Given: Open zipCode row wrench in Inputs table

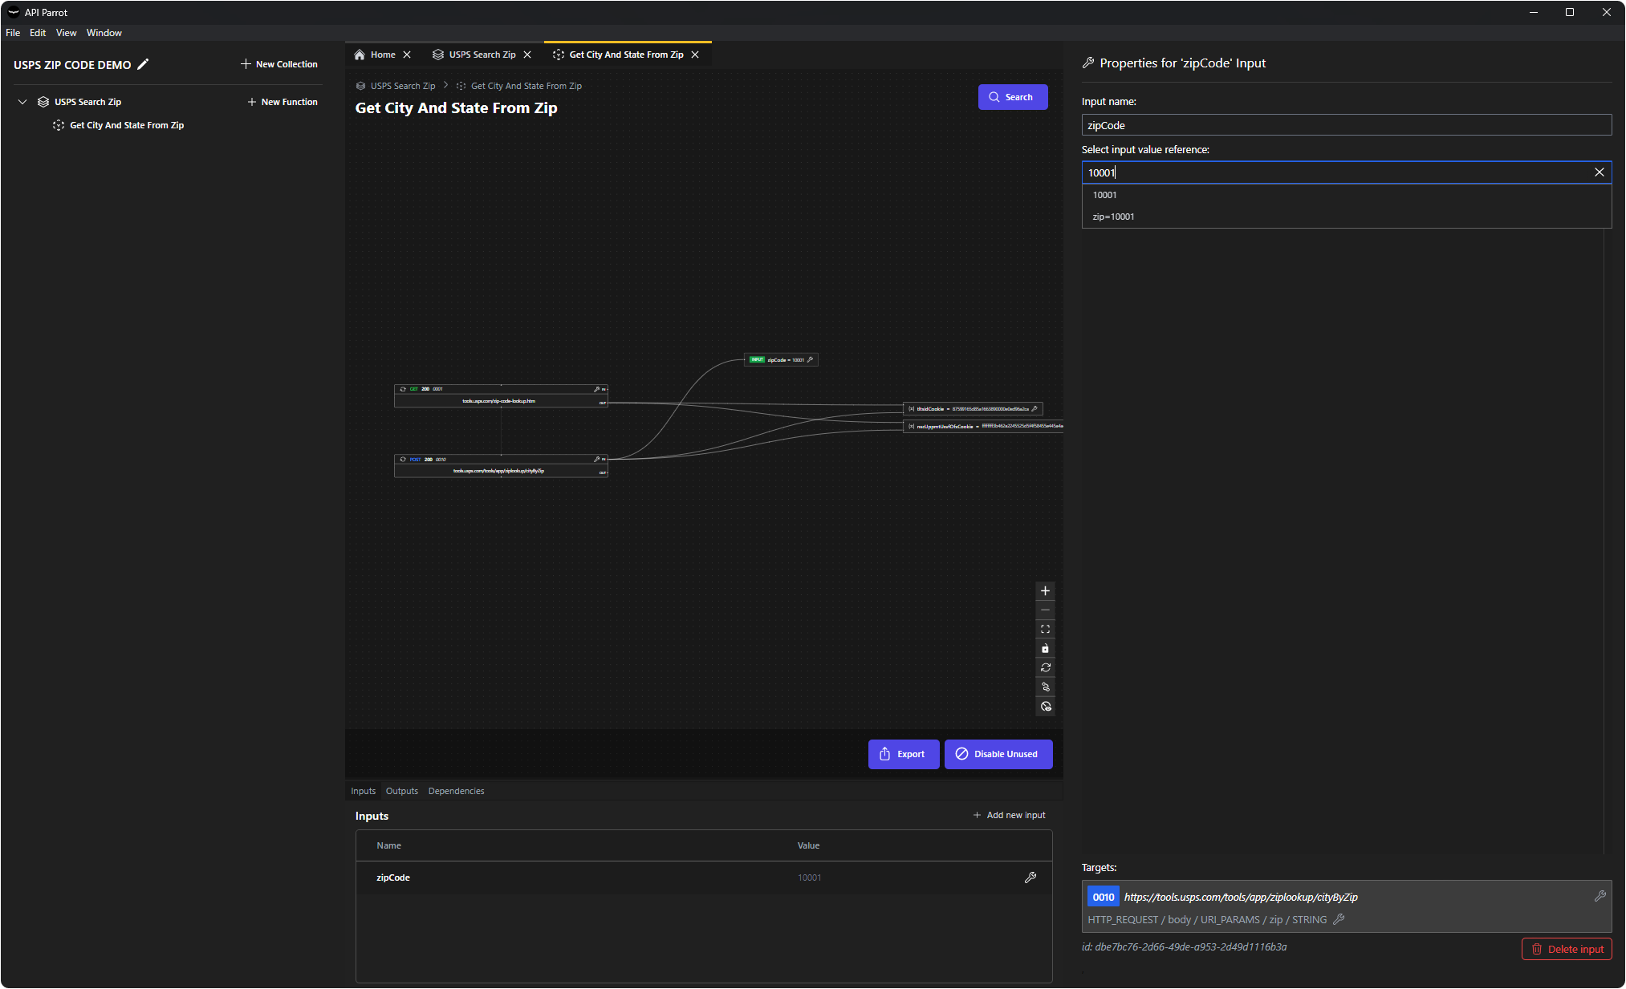Looking at the screenshot, I should [1030, 878].
